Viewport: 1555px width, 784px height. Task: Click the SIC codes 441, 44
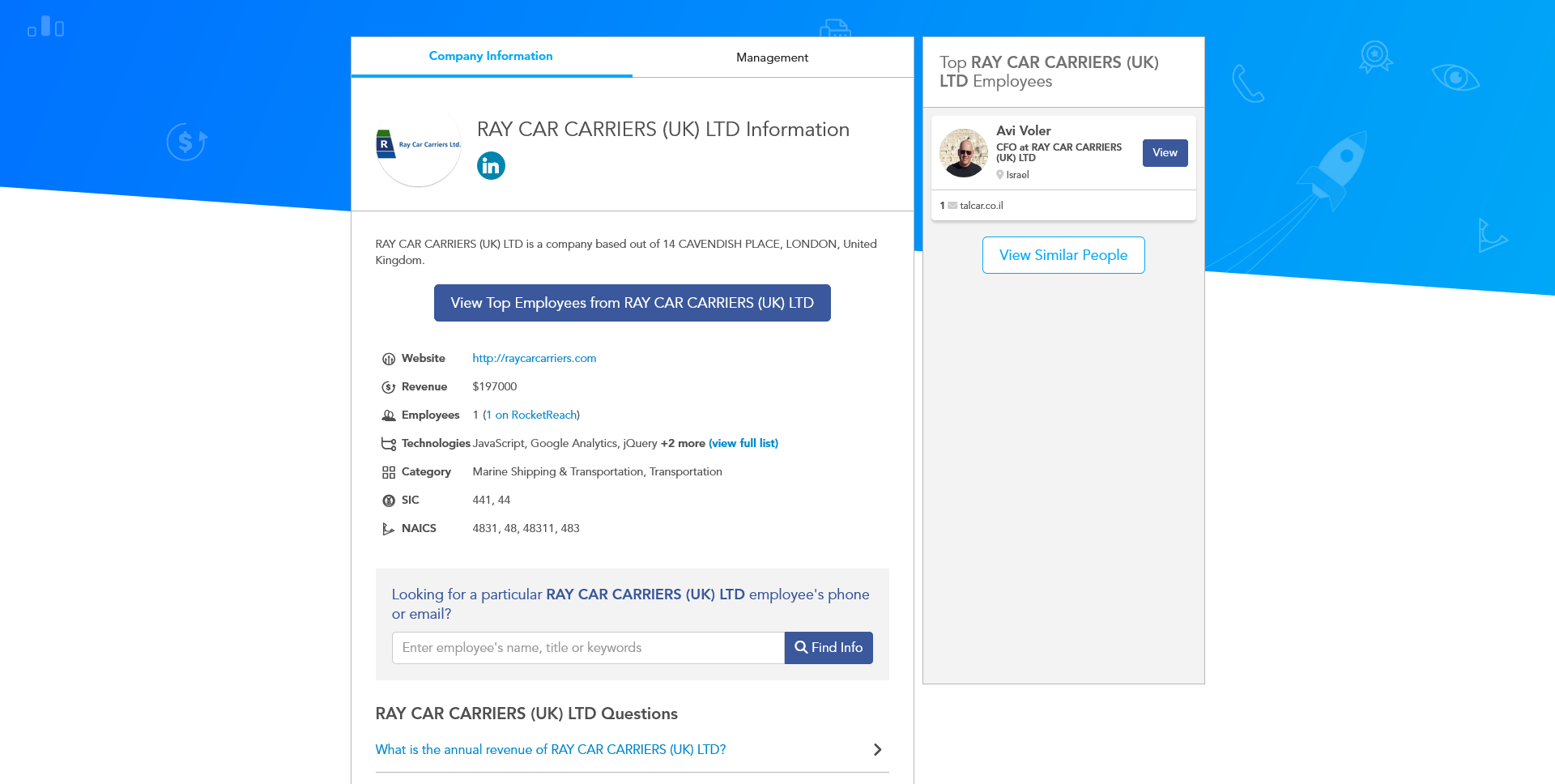[x=492, y=500]
